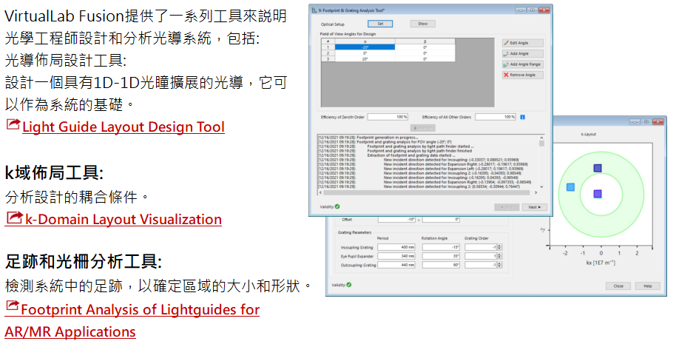The width and height of the screenshot is (676, 344).
Task: Click the Outcoupling Grating order stepper arrows
Action: tap(500, 266)
